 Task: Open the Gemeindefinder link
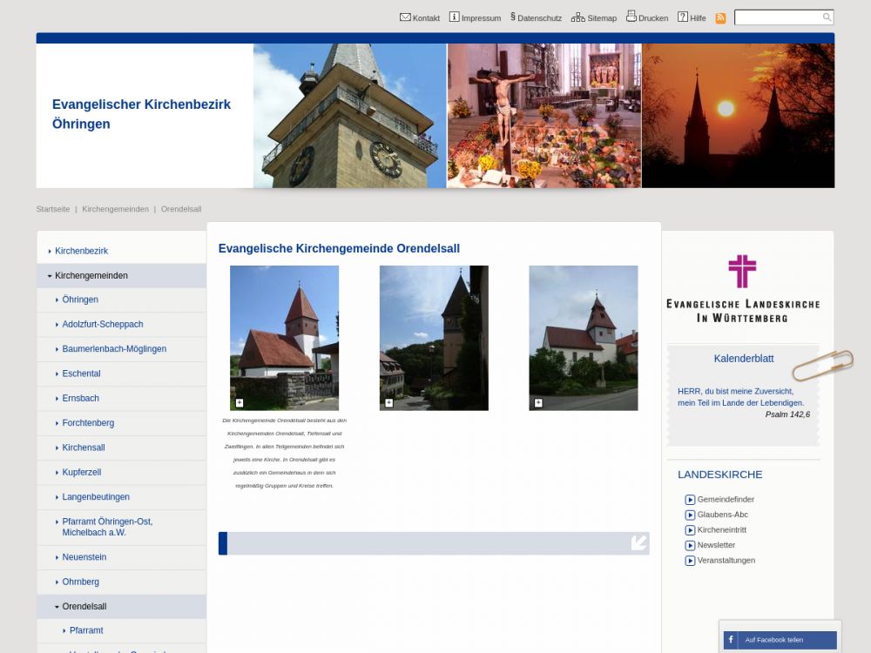pyautogui.click(x=725, y=500)
